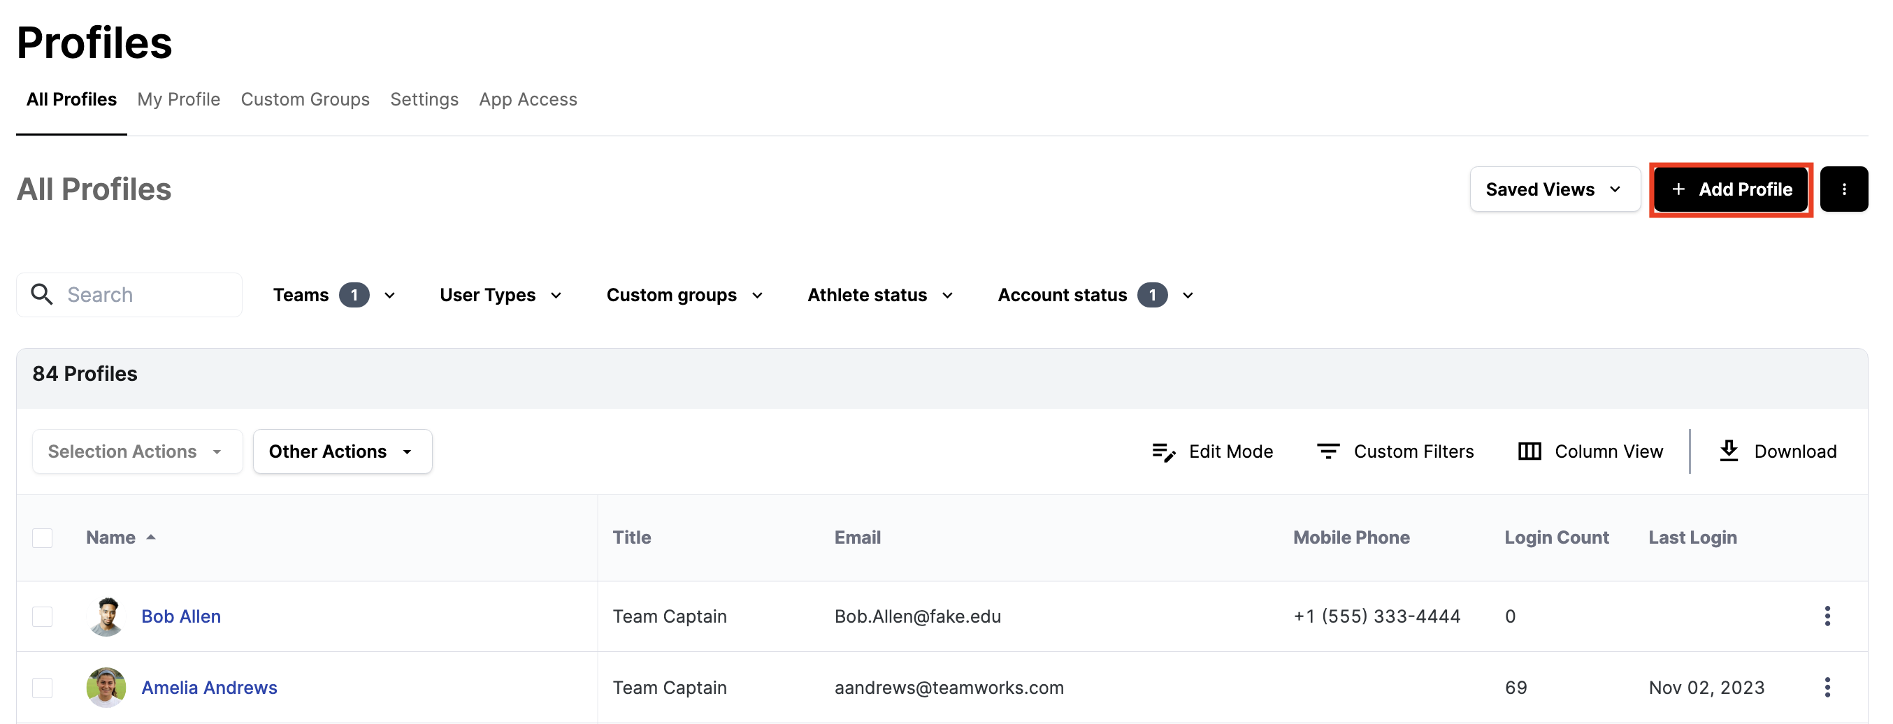Open Amelia Andrews profile link
1893x724 pixels.
(209, 687)
